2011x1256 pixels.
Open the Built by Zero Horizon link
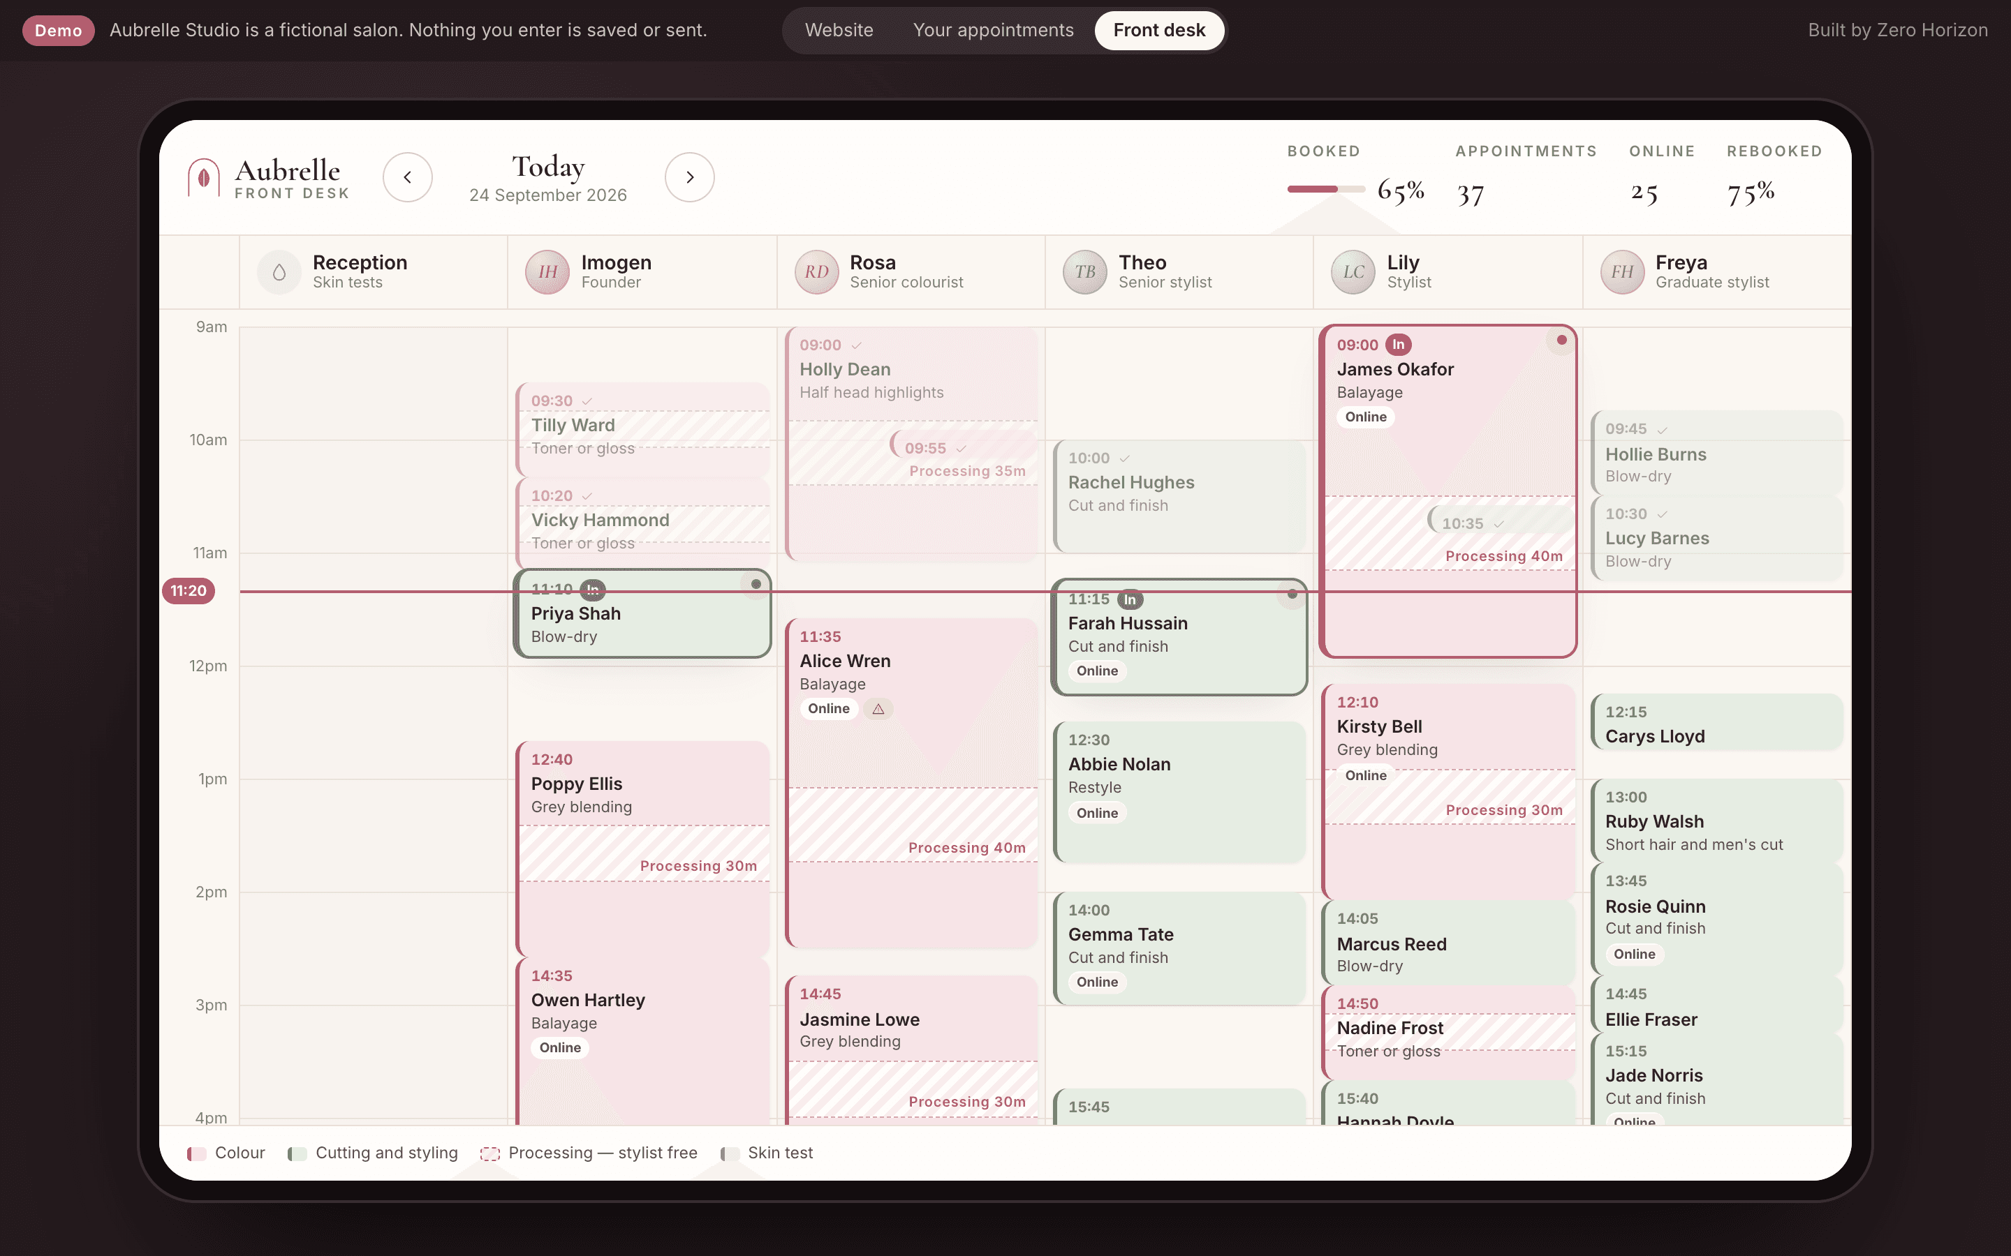tap(1898, 30)
